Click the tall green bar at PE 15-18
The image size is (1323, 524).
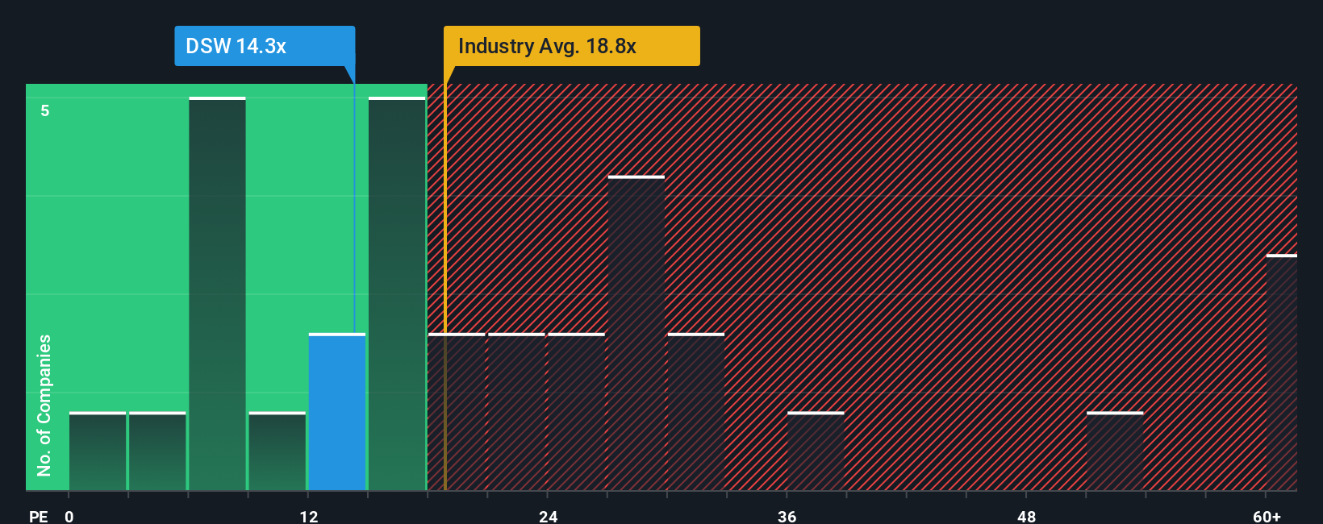397,293
